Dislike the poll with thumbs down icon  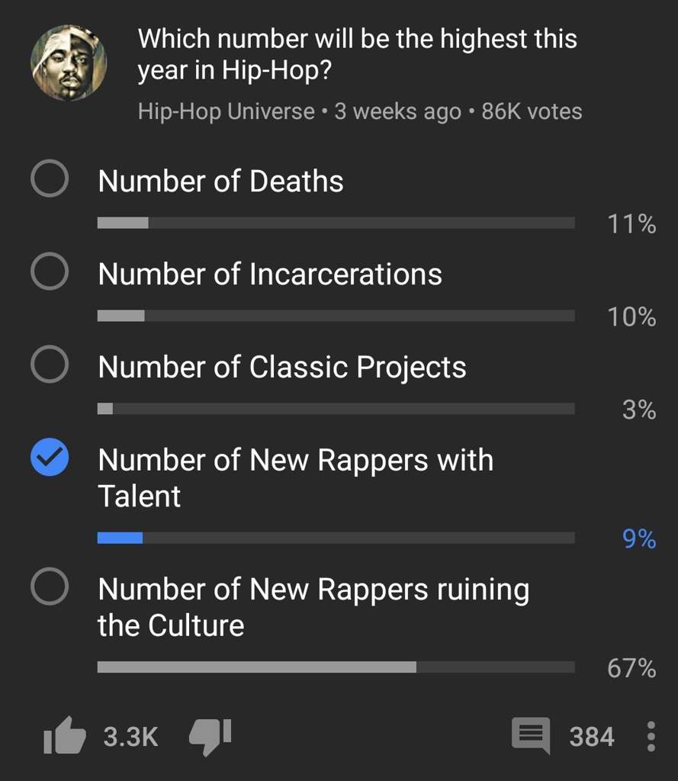[210, 738]
